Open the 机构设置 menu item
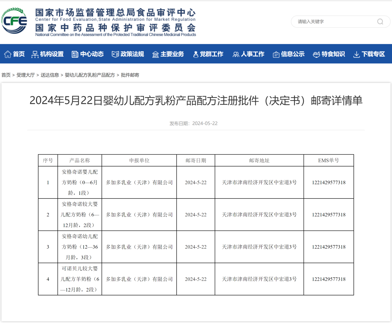392x323 pixels. [52, 54]
